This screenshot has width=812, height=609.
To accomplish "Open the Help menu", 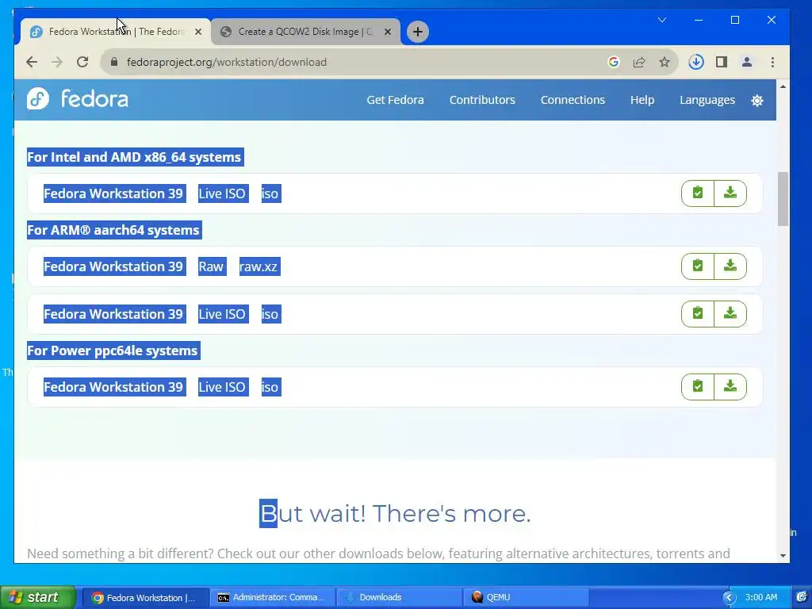I will tap(642, 100).
